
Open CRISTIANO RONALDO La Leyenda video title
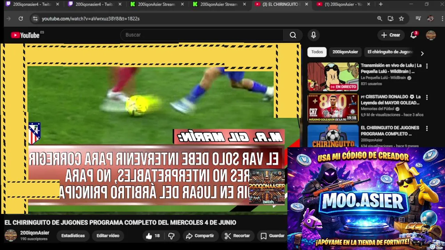(391, 100)
